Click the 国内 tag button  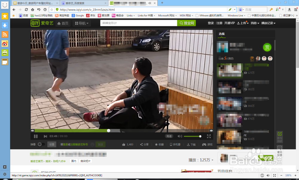(x=74, y=161)
